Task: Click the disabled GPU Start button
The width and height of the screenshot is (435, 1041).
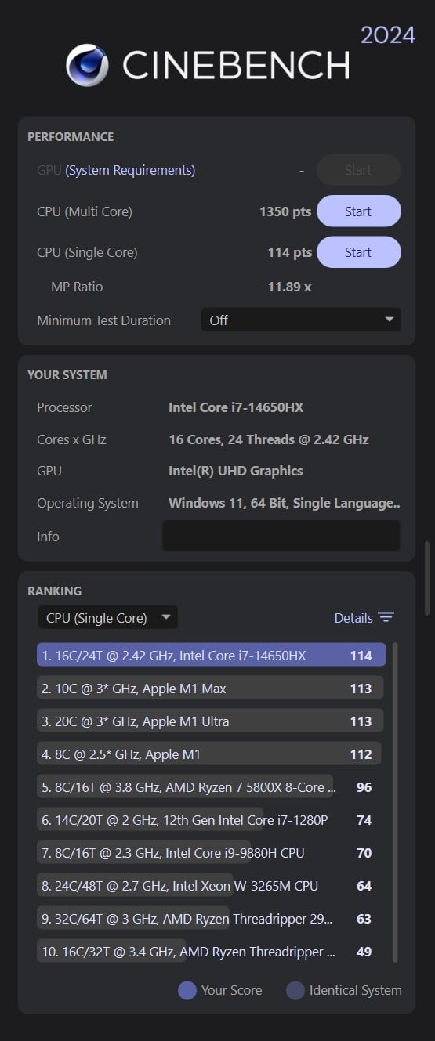Action: click(358, 170)
